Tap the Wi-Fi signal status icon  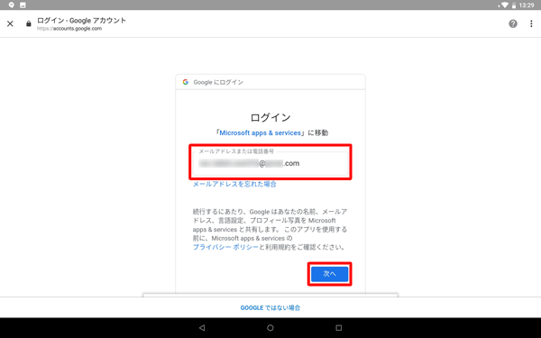tap(504, 5)
